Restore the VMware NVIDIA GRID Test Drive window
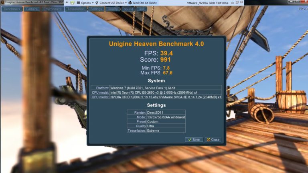308x173 pixels. point(237,2)
